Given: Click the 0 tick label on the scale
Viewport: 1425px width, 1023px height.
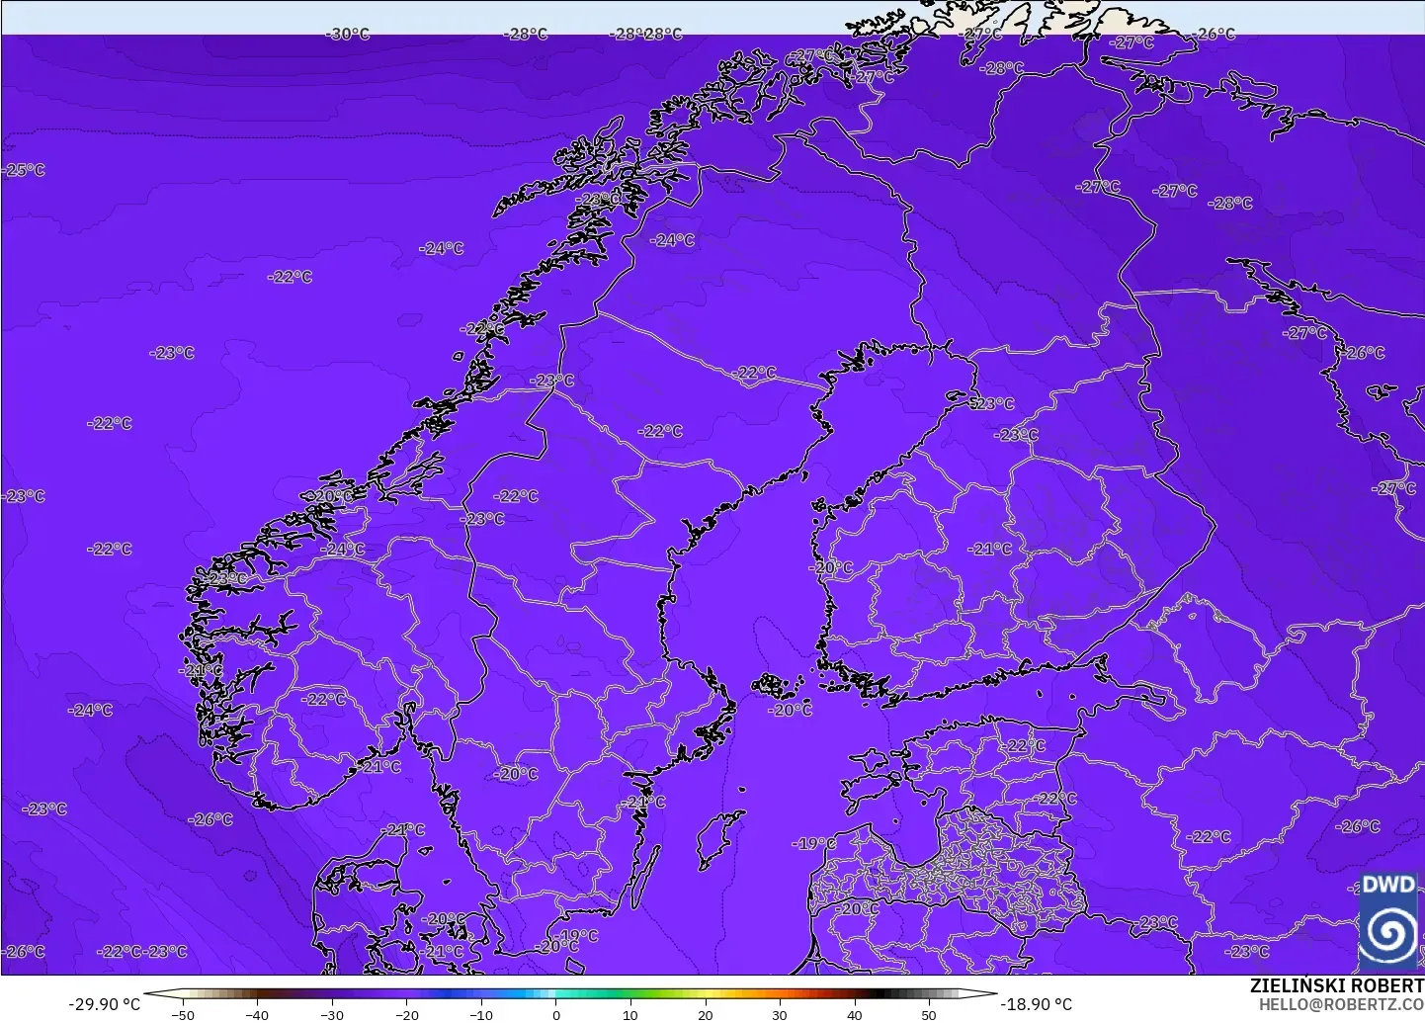Looking at the screenshot, I should [556, 1014].
